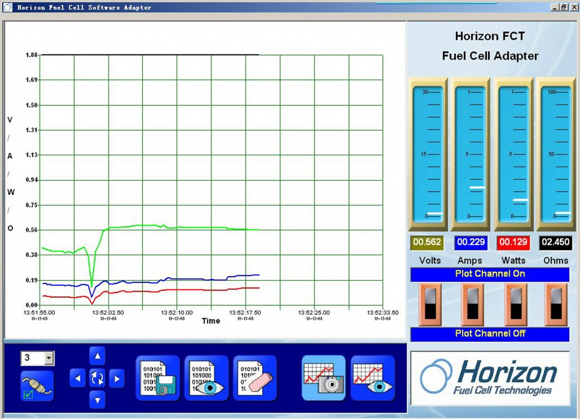580x419 pixels.
Task: Click the down arrow pan button
Action: 97,400
